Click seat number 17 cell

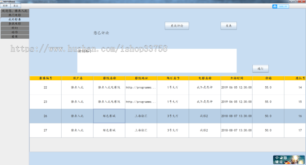(x=295, y=130)
